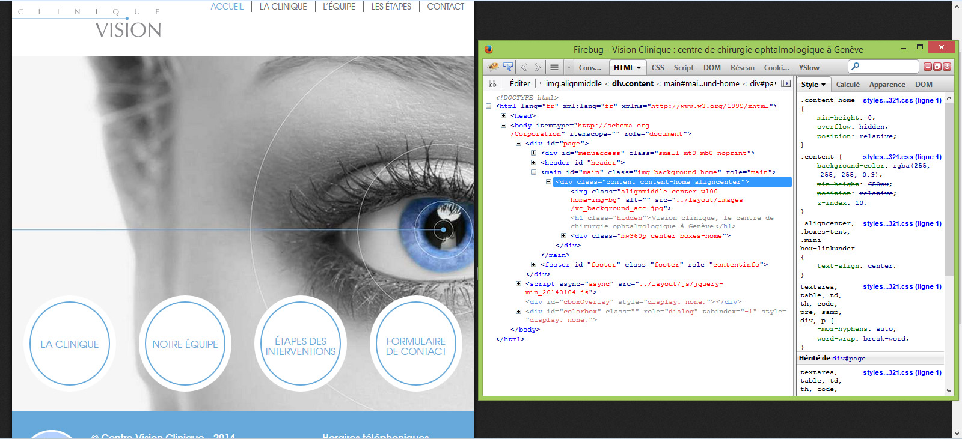Click the NOTRE ÉQUIPE circle button
962x439 pixels.
[185, 344]
